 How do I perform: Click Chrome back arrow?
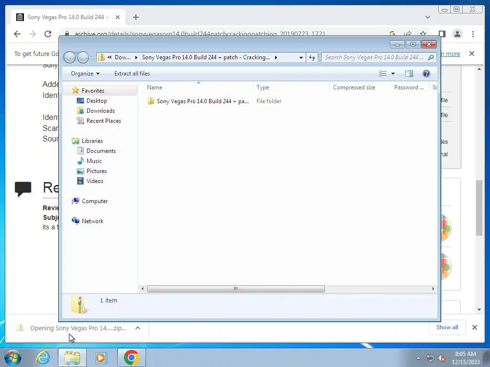[x=17, y=34]
